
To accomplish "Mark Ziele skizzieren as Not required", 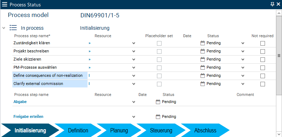I will click(x=263, y=59).
